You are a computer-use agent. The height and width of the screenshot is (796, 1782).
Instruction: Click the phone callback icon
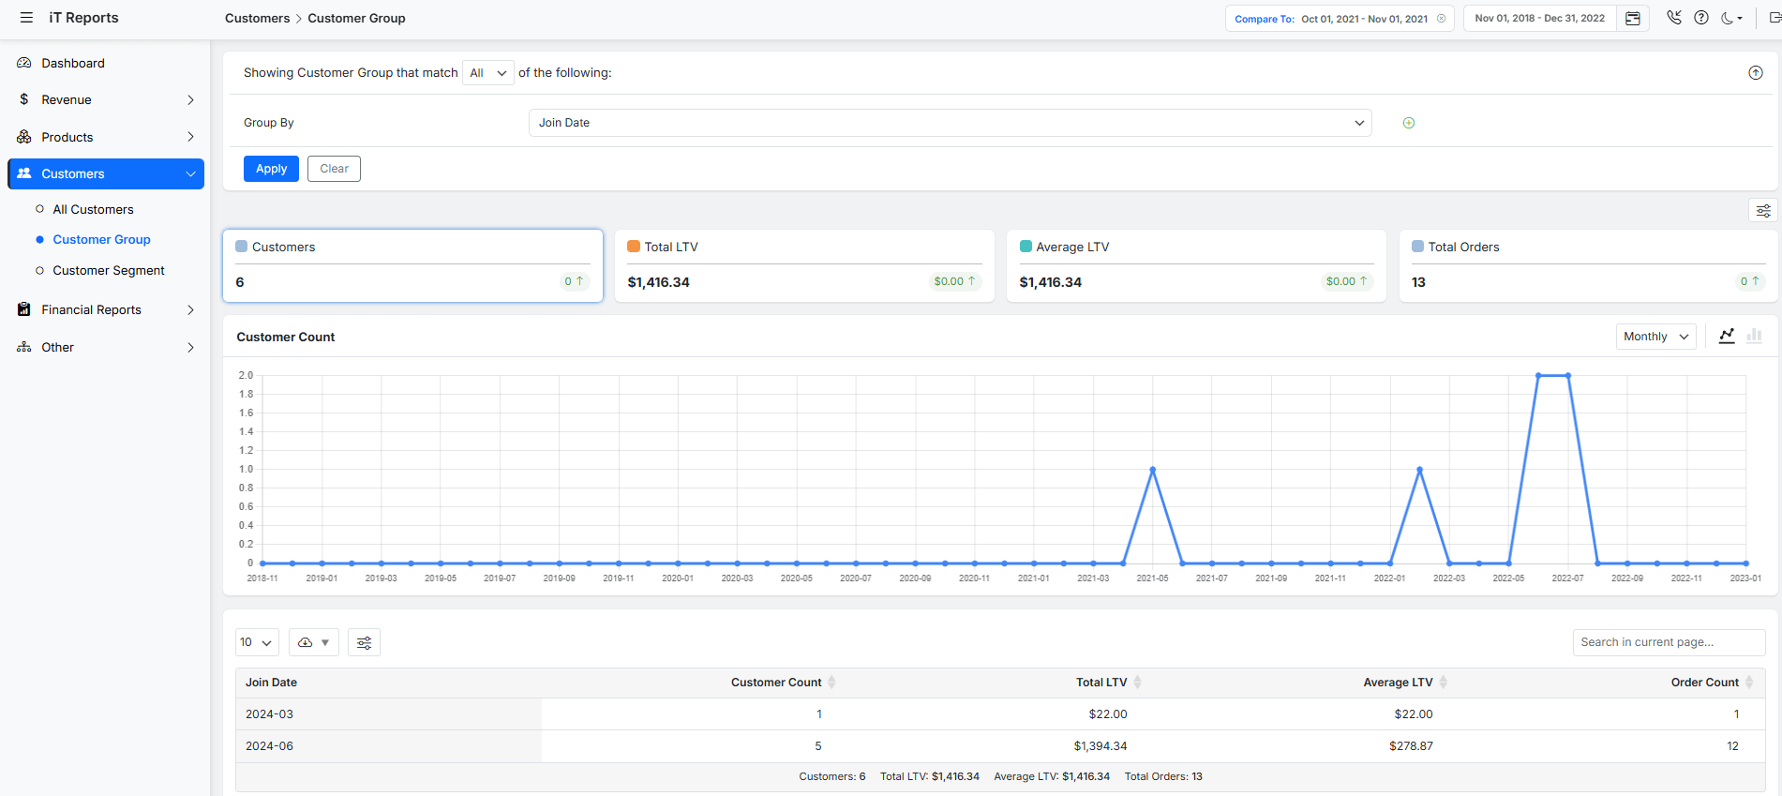[1674, 18]
